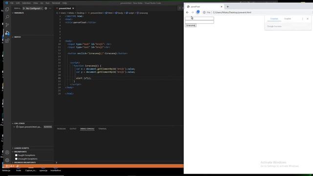
Task: Enable Caught Exceptions breakpoint
Action: pyautogui.click(x=16, y=155)
